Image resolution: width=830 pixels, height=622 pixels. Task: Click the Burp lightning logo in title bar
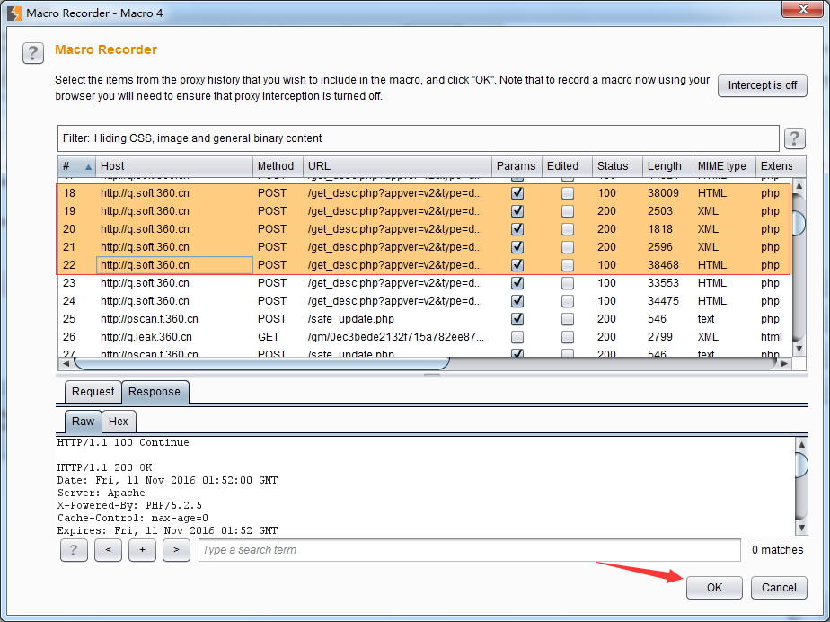[x=13, y=13]
